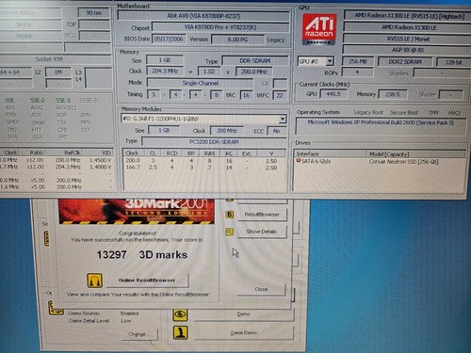Click the DDR-SDRAM memory type field

[x=255, y=60]
